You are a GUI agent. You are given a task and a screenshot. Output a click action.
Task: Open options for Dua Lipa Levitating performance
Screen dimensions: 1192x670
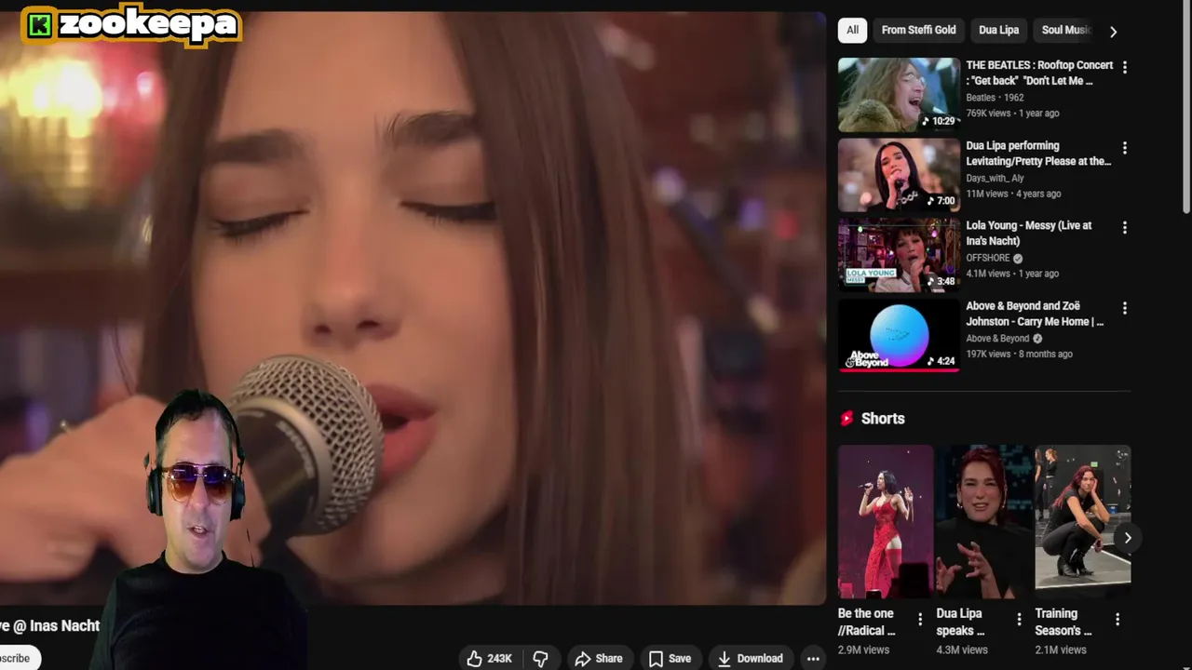pyautogui.click(x=1125, y=147)
